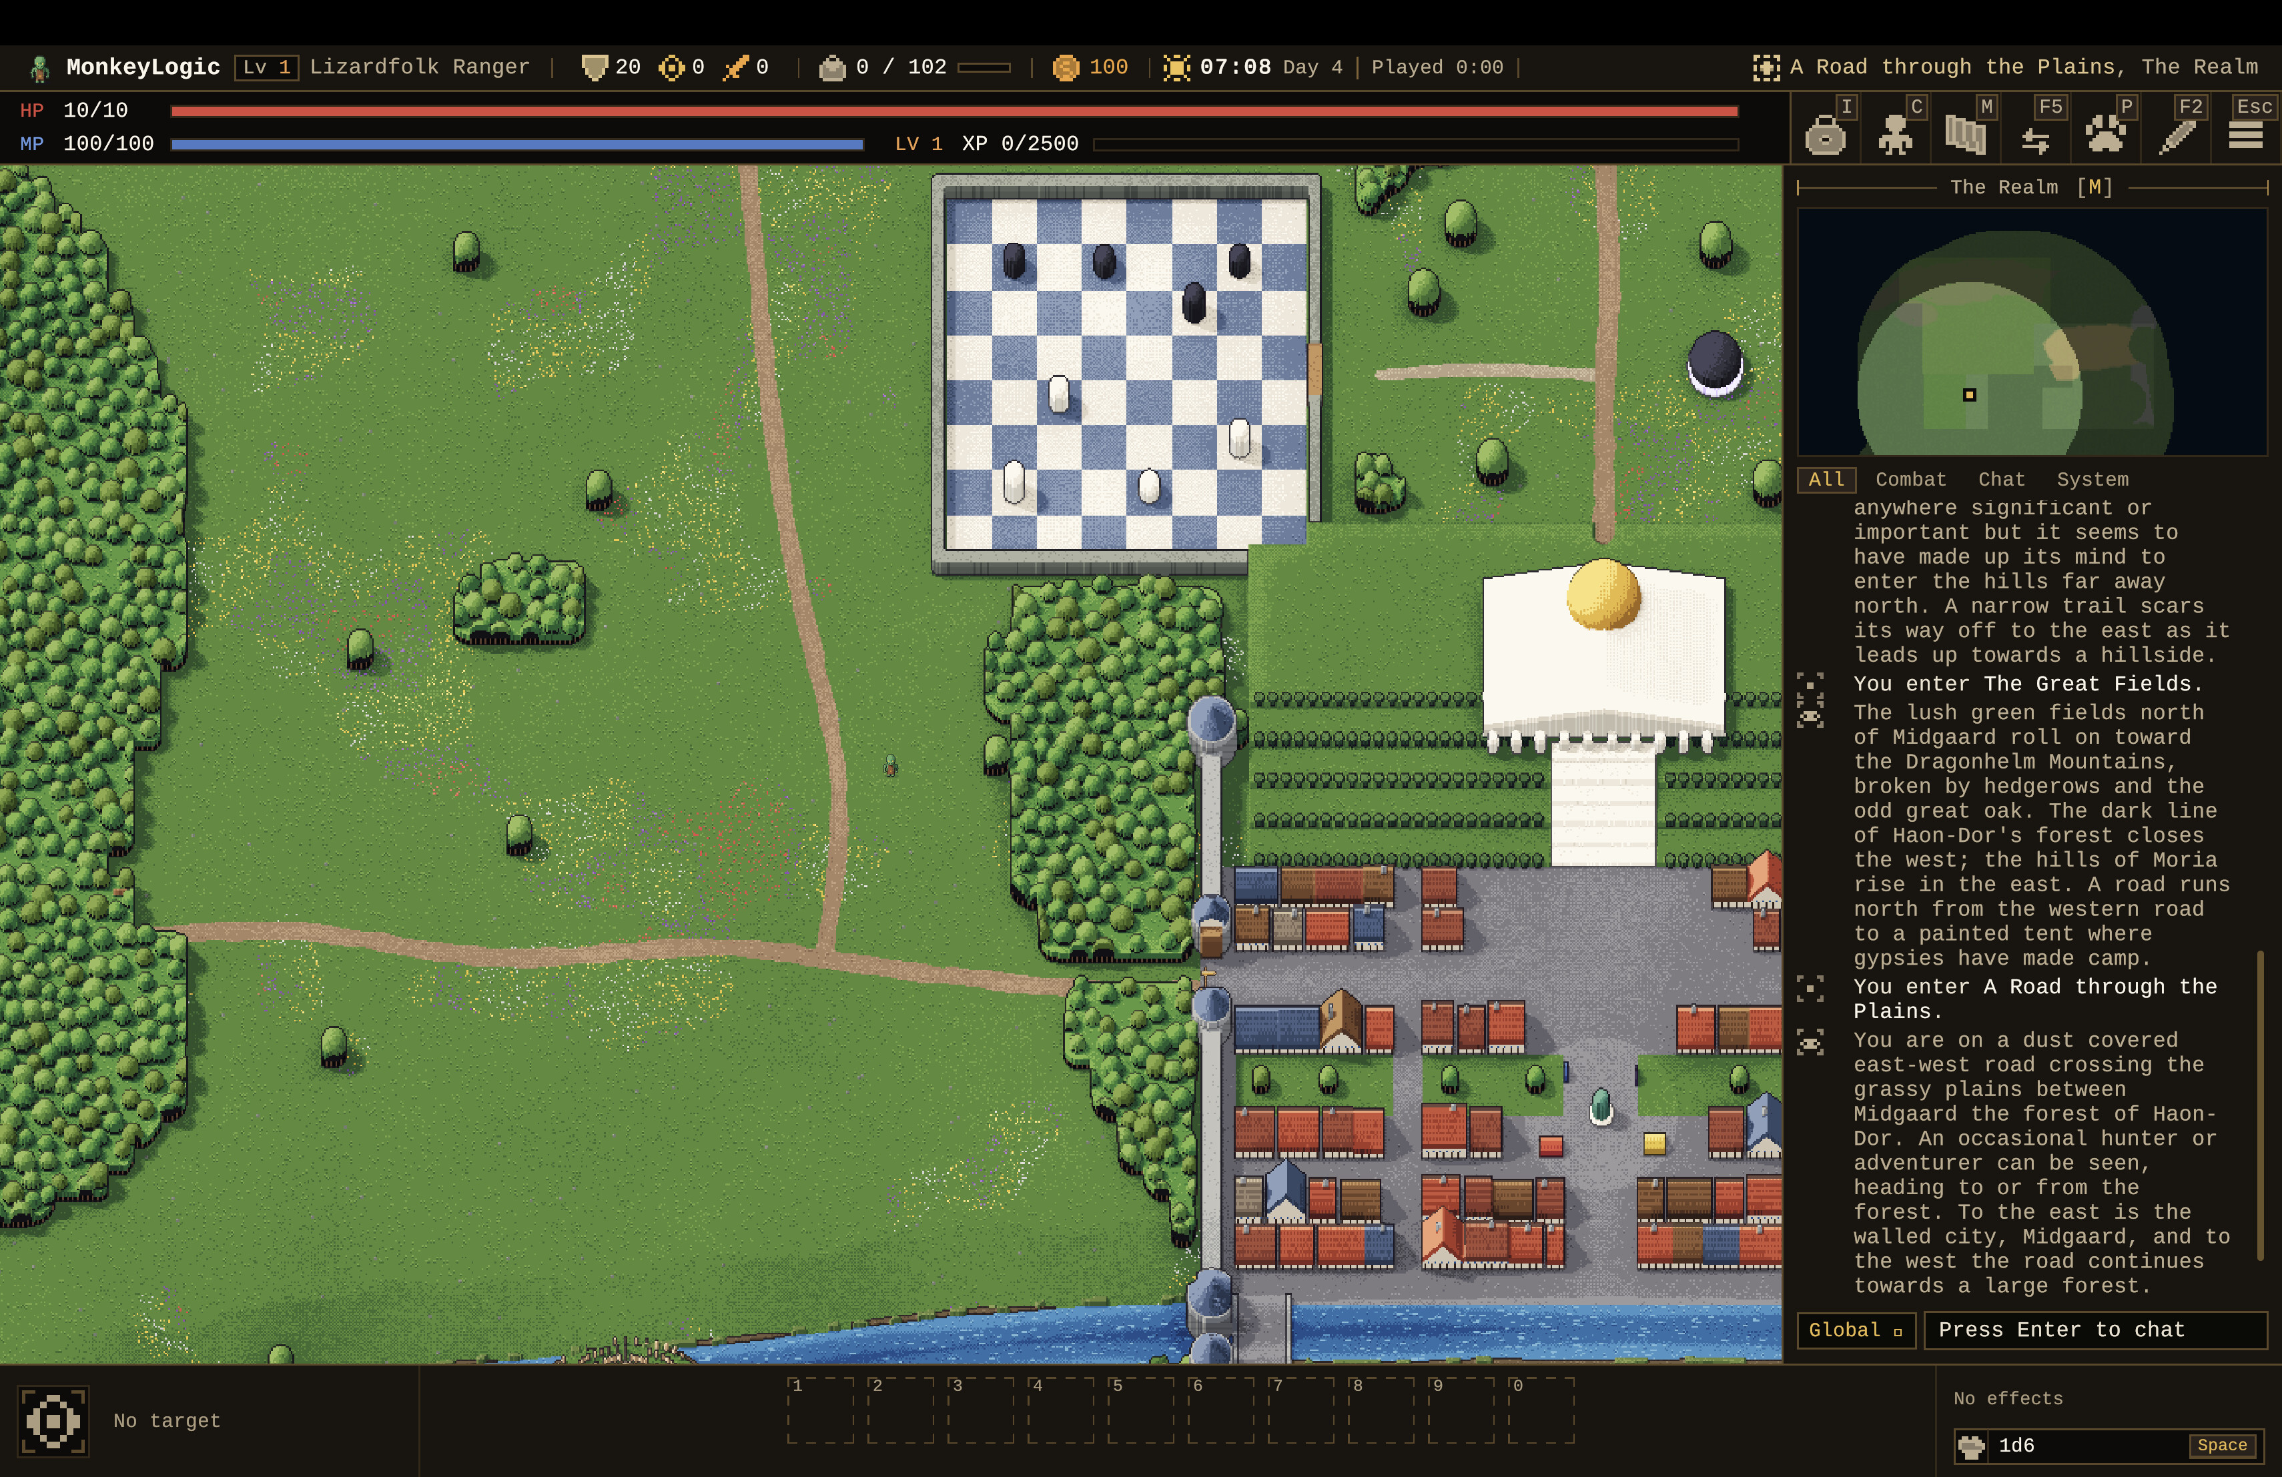Click the red HP bar

coord(954,111)
